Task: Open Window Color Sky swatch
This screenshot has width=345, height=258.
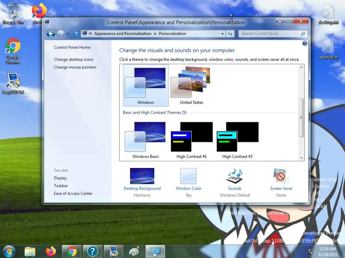Action: (x=188, y=176)
